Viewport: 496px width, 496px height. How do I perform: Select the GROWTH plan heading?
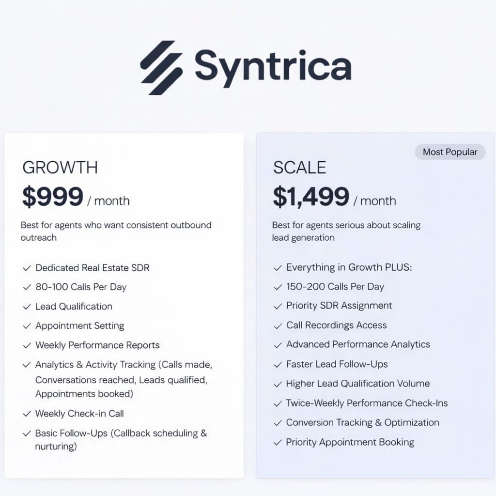[60, 168]
